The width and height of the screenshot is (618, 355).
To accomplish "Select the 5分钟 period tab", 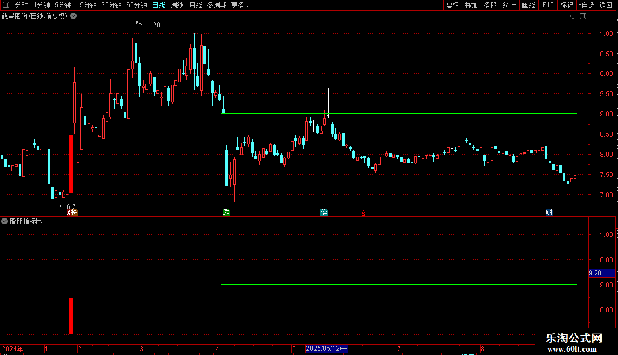I will click(63, 5).
